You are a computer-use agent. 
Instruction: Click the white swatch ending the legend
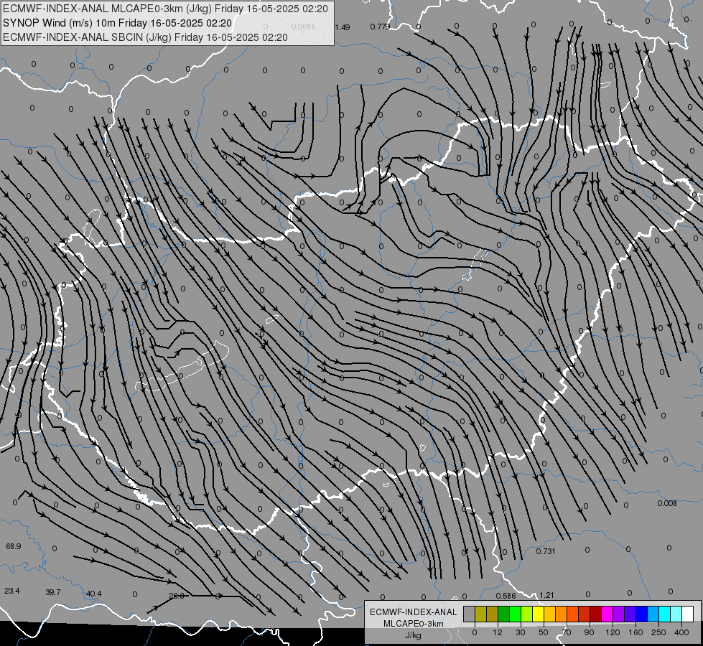coord(688,614)
